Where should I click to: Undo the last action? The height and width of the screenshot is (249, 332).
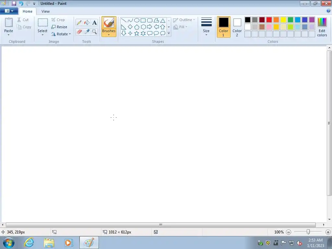(21, 3)
